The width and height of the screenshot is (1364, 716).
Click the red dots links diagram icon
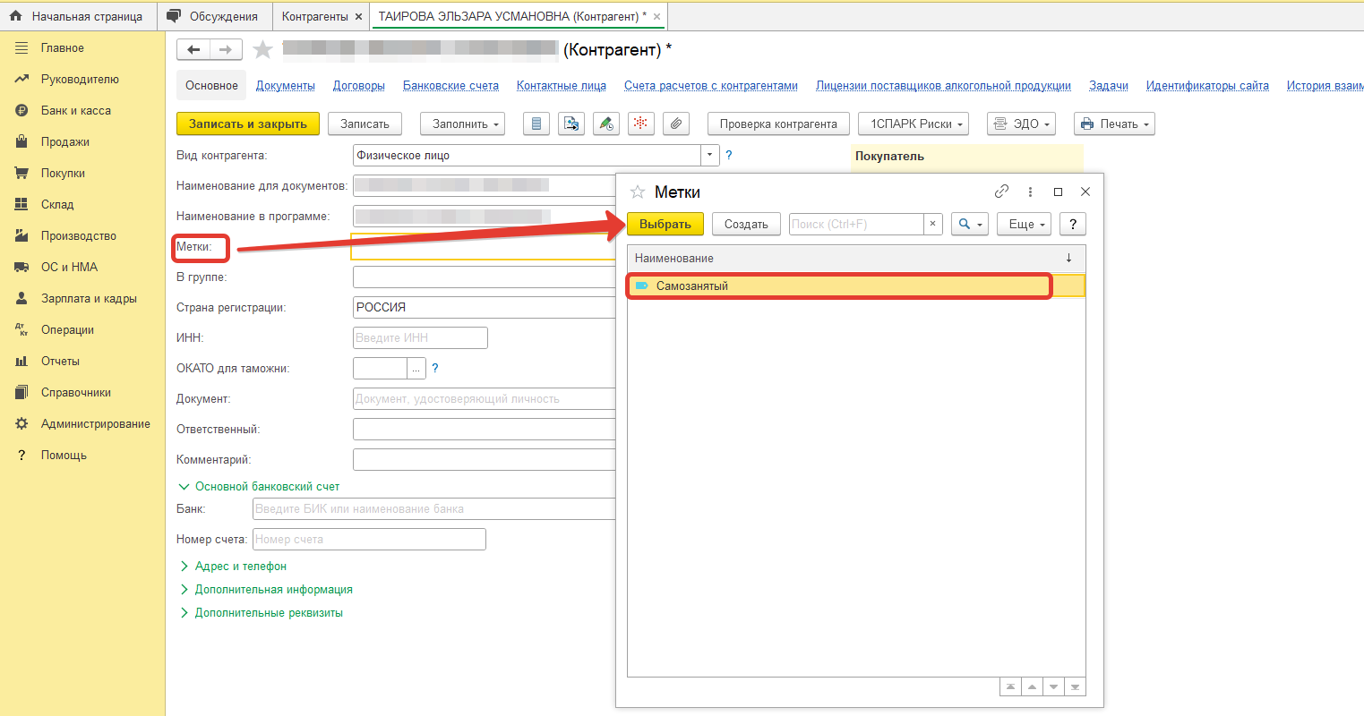(x=640, y=124)
